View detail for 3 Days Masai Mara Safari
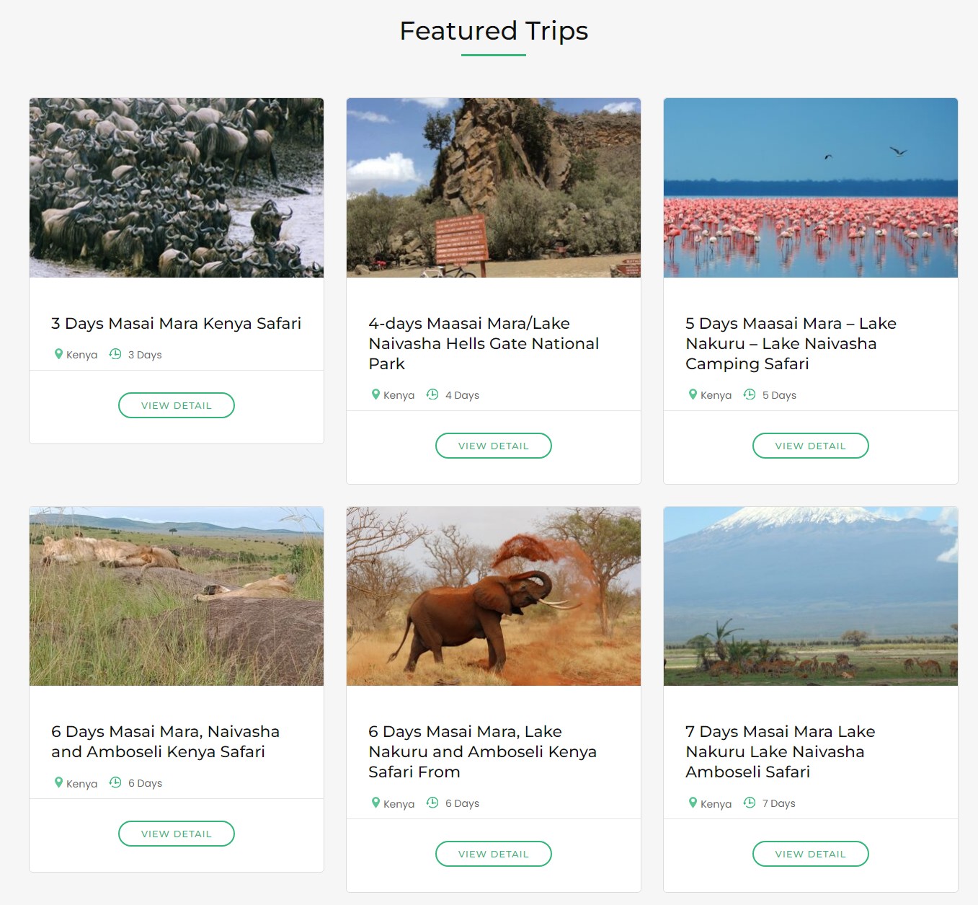The width and height of the screenshot is (978, 905). pos(177,405)
